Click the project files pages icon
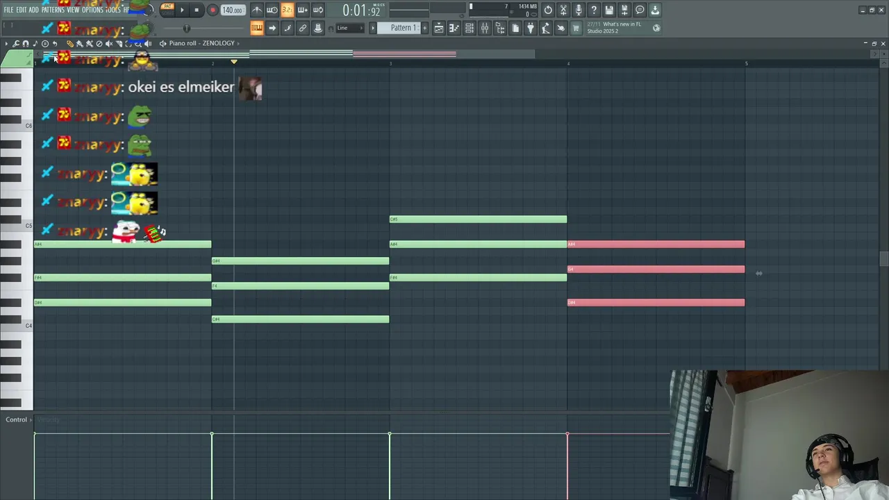Screen dimensions: 889x500 tap(515, 28)
